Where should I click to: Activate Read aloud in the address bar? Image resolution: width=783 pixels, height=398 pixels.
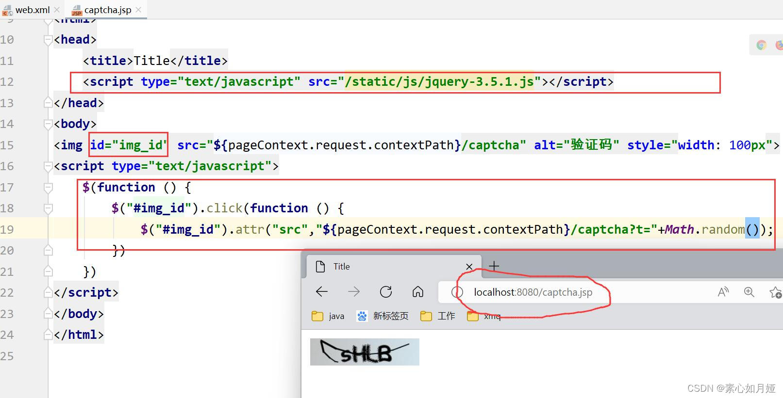[x=723, y=292]
